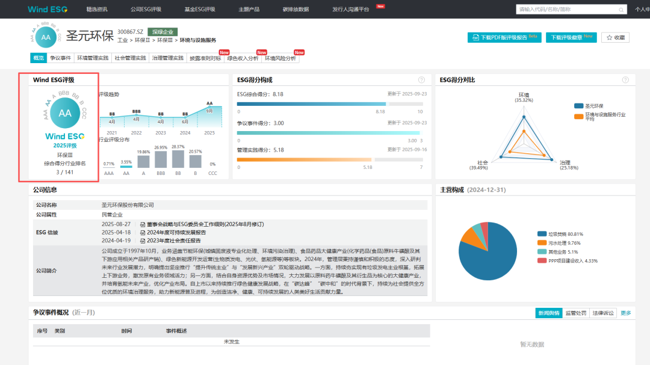Image resolution: width=650 pixels, height=365 pixels.
Task: Click the star 收藏 favorite button
Action: [615, 37]
